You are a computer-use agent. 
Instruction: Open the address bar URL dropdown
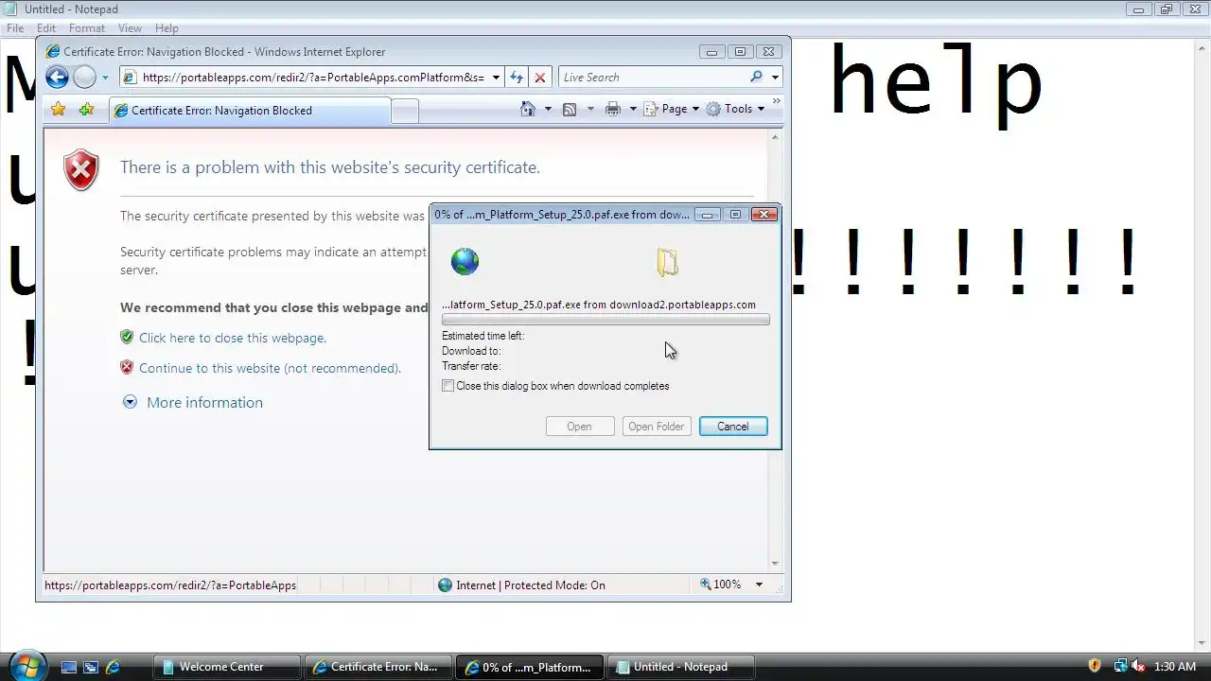pyautogui.click(x=496, y=78)
